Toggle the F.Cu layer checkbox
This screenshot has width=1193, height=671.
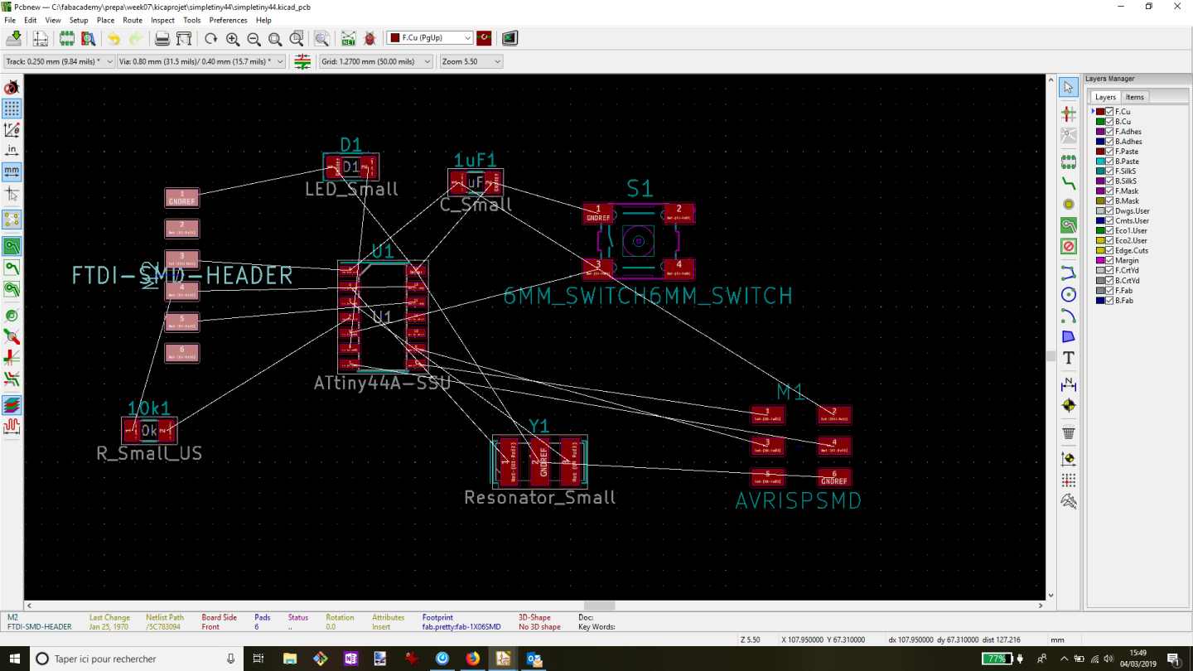1109,112
